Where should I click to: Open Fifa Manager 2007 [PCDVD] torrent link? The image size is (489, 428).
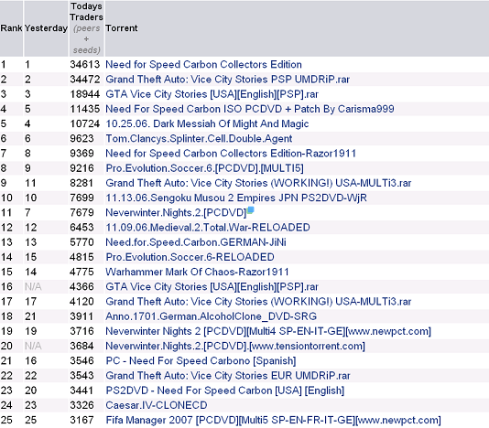coord(273,420)
